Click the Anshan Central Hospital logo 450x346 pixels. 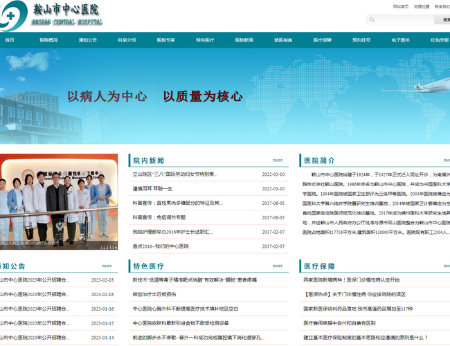pyautogui.click(x=52, y=15)
